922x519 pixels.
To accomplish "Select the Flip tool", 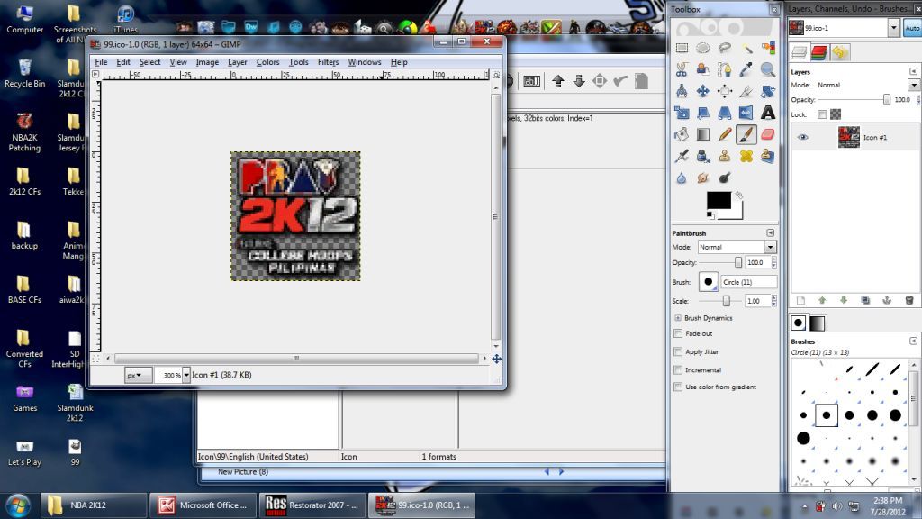I will pyautogui.click(x=746, y=113).
